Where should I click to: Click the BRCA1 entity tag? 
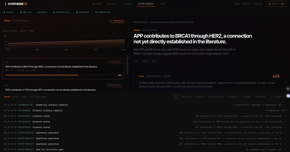pos(155,61)
